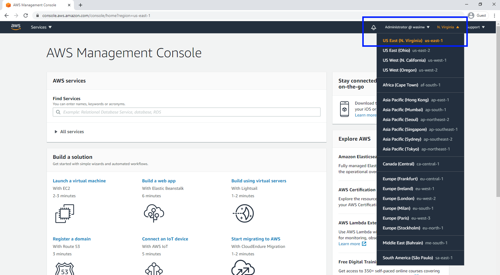Click Start migrating to AWS
Screen dimensions: 500x275
click(256, 239)
